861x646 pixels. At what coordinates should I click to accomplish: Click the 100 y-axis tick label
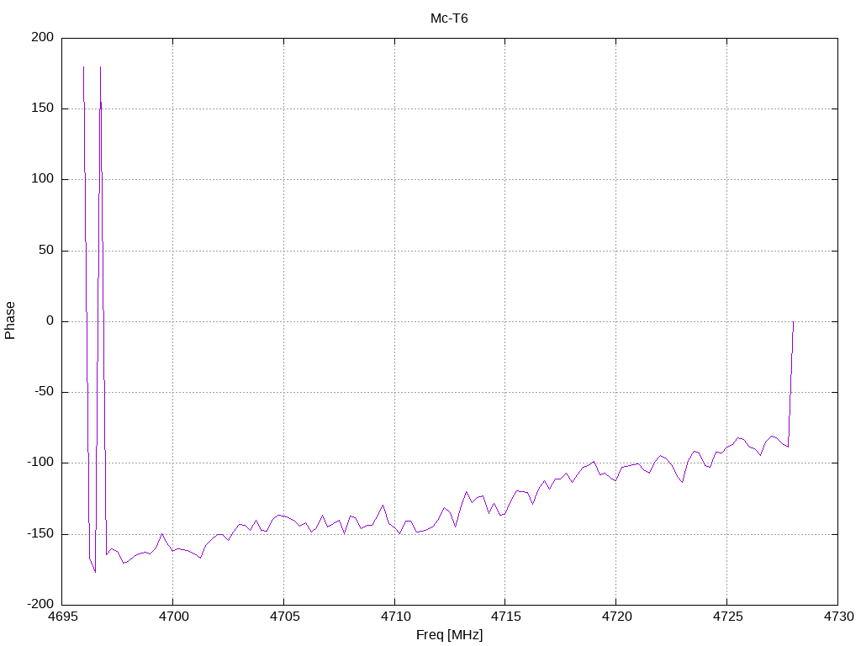click(43, 179)
